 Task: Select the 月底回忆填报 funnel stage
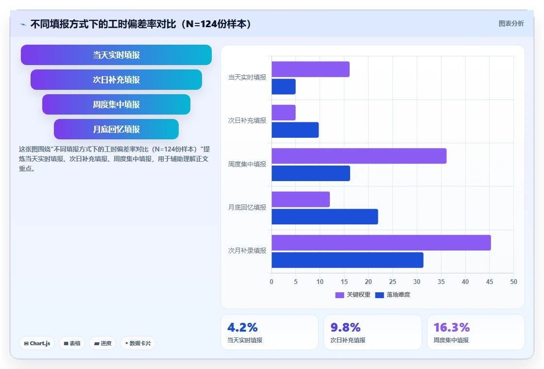[116, 129]
